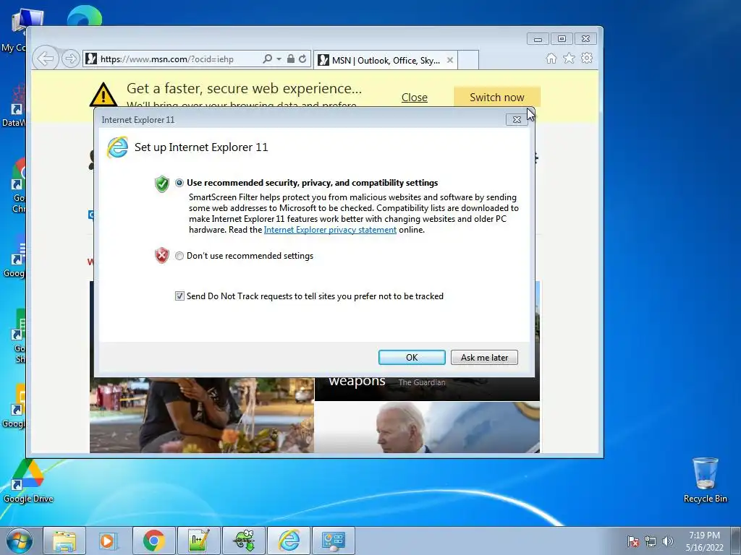741x555 pixels.
Task: Click the browser Back arrow button
Action: (x=46, y=59)
